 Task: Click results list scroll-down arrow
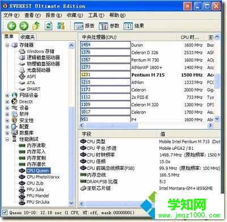click(x=217, y=119)
